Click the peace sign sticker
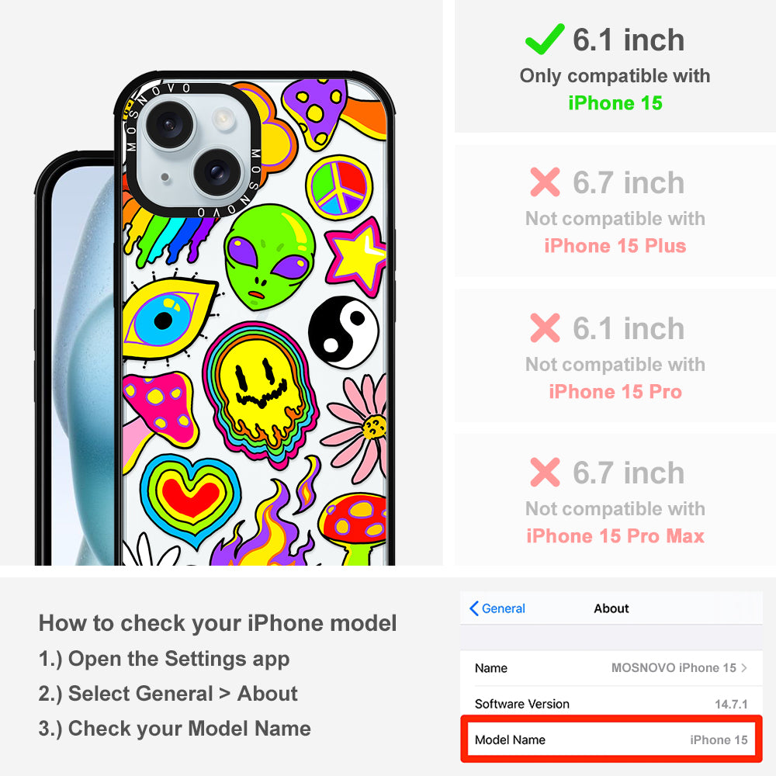776x776 pixels. coord(339,188)
